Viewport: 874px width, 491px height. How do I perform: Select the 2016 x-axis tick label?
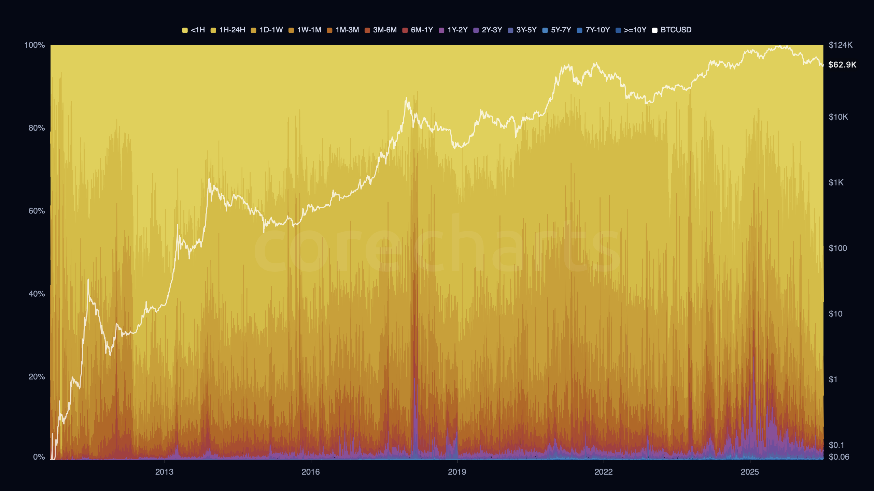pos(311,472)
